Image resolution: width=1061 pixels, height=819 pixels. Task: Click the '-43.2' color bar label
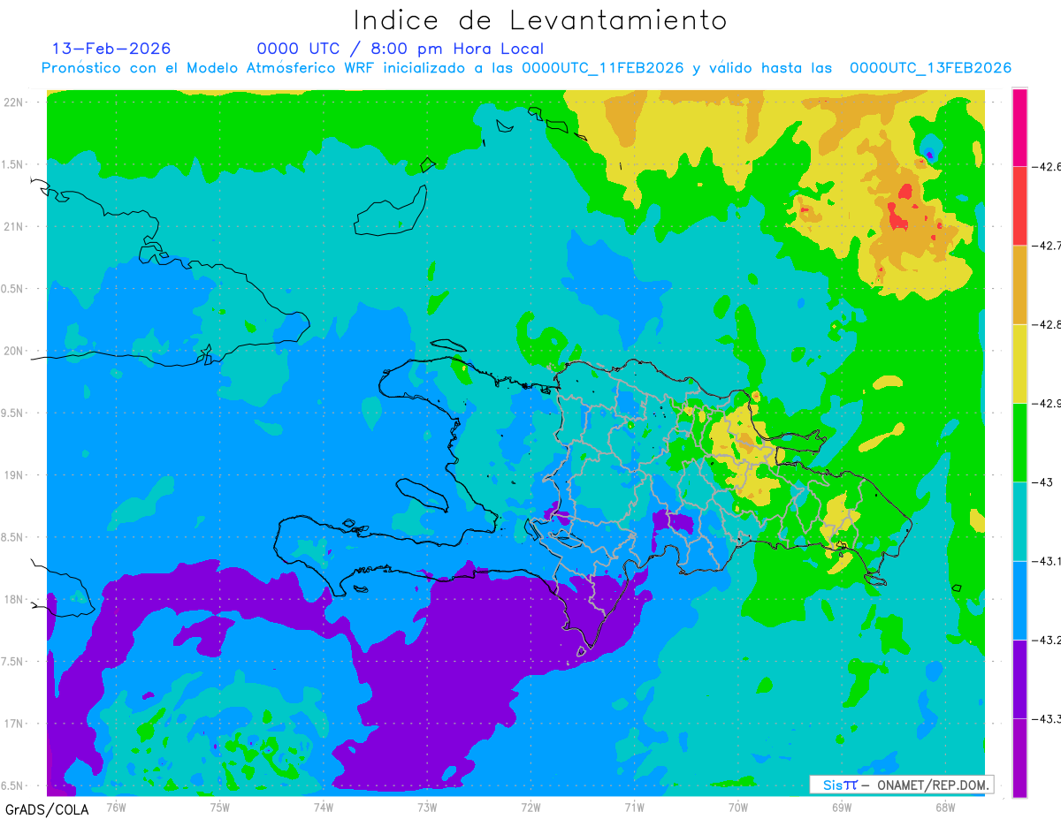(x=1048, y=640)
